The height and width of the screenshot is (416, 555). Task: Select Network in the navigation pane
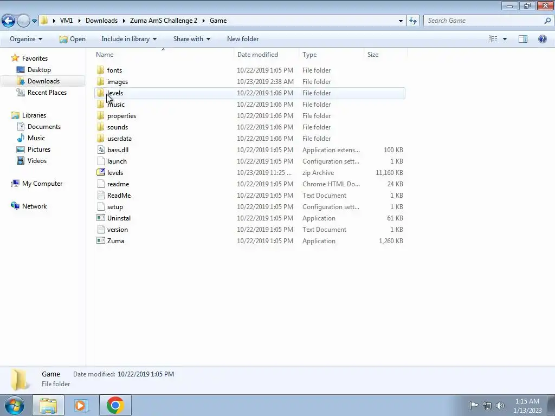tap(34, 206)
